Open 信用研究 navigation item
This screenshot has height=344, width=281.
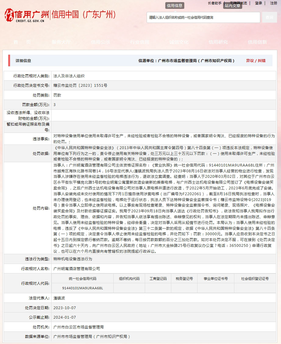click(218, 42)
